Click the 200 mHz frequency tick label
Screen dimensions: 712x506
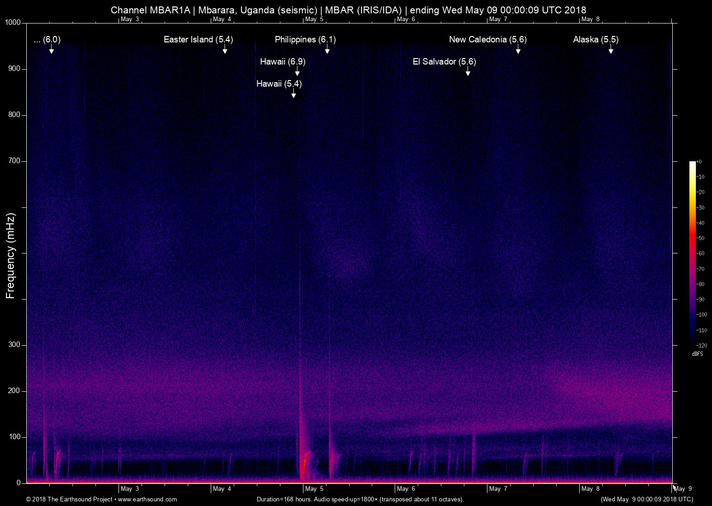point(14,391)
